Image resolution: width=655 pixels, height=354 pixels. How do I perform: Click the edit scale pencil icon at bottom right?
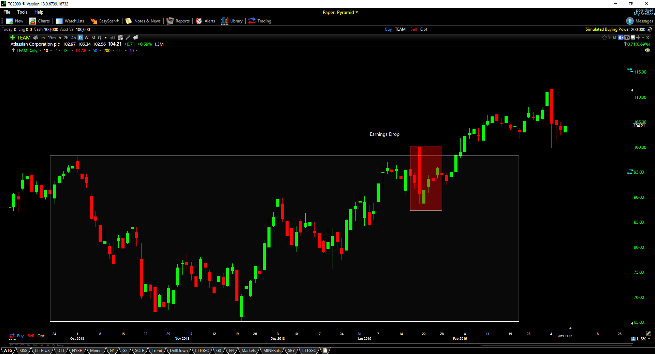[x=648, y=333]
